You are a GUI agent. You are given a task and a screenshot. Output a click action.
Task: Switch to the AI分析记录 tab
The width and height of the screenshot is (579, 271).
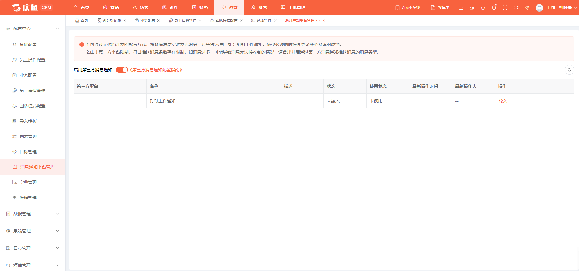click(109, 20)
